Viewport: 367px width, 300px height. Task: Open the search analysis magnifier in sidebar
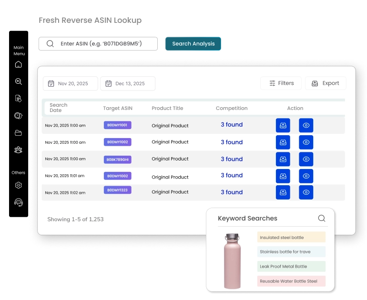[19, 81]
